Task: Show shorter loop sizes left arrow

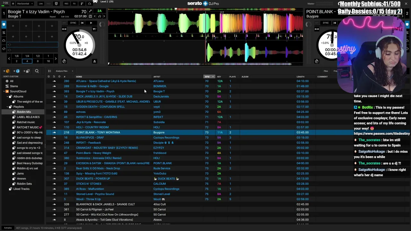Action: (x=9, y=59)
